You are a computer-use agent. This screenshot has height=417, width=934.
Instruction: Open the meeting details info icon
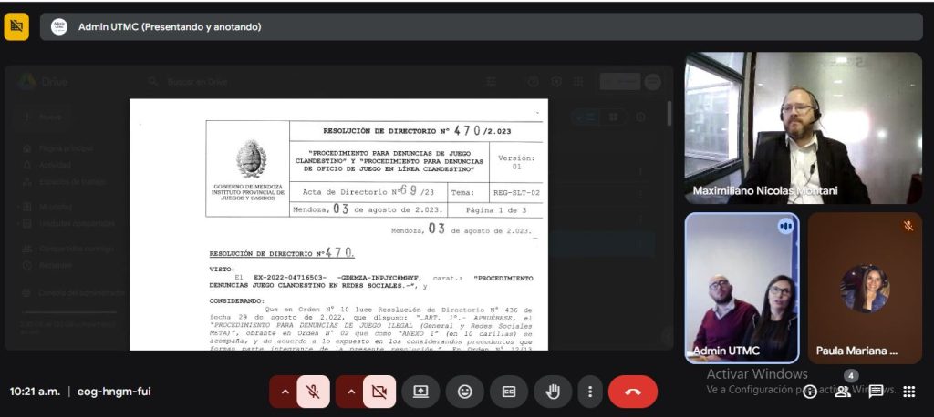(x=809, y=392)
